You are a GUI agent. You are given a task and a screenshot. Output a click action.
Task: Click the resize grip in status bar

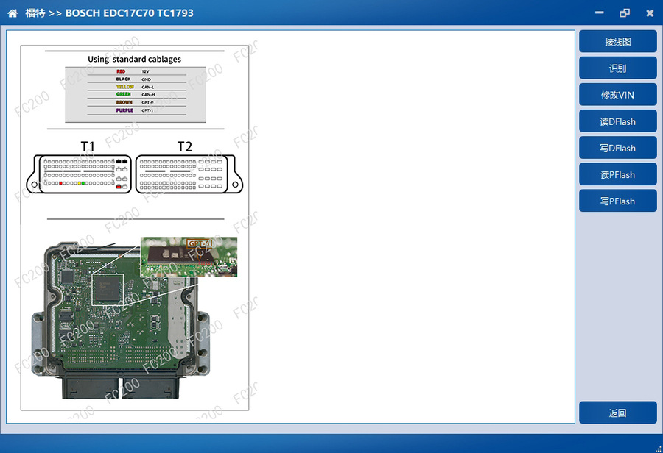point(659,449)
